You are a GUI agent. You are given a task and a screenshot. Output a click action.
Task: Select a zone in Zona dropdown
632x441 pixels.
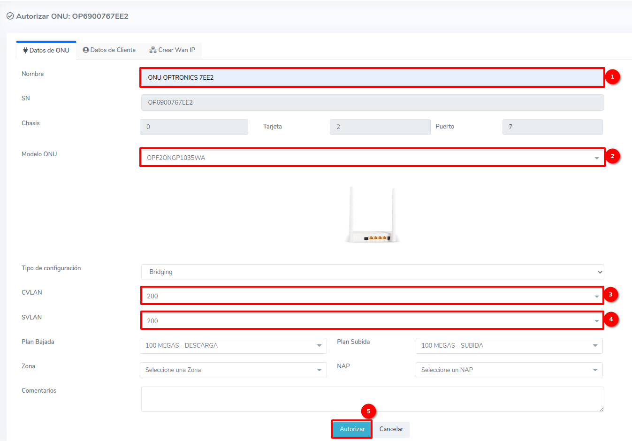coord(233,370)
